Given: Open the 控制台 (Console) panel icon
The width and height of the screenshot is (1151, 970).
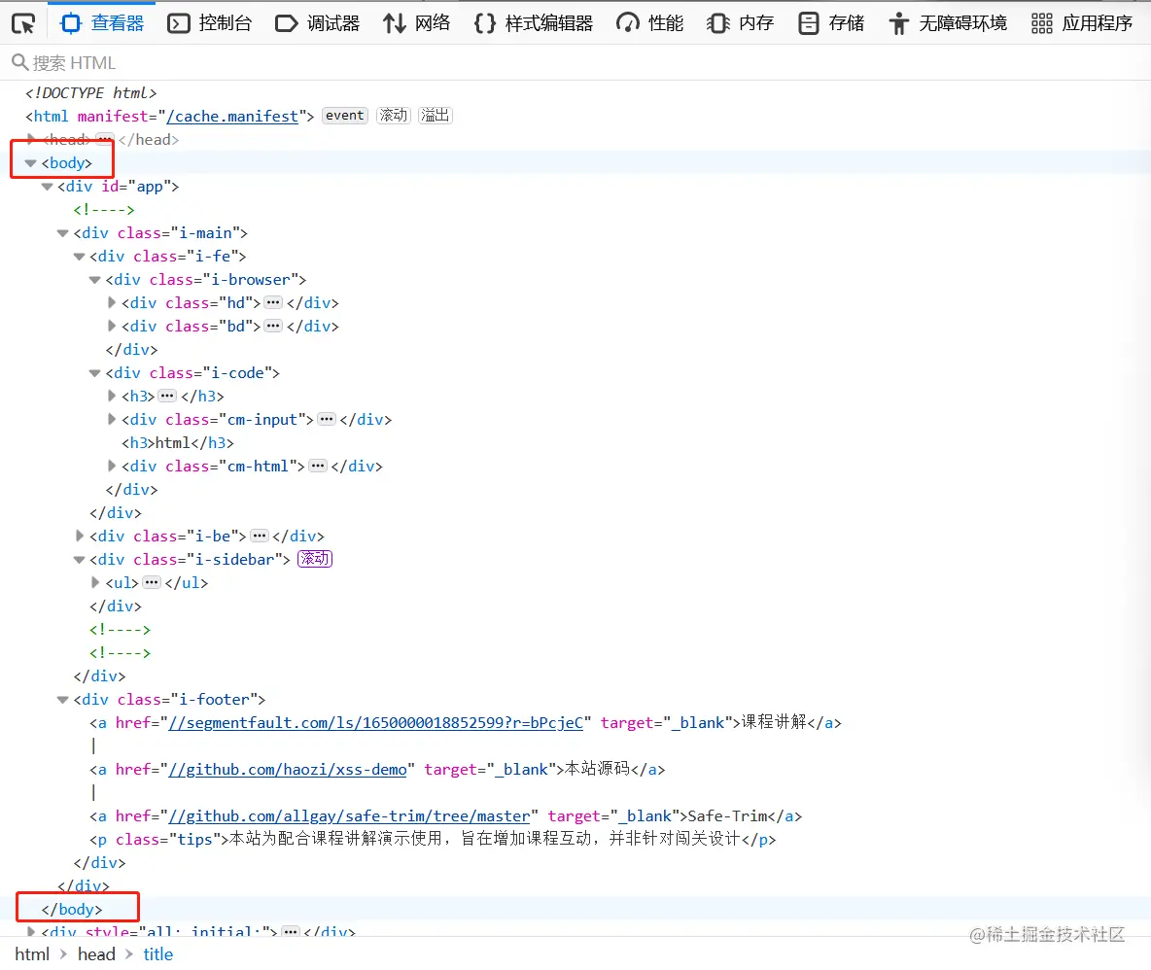Looking at the screenshot, I should 209,22.
